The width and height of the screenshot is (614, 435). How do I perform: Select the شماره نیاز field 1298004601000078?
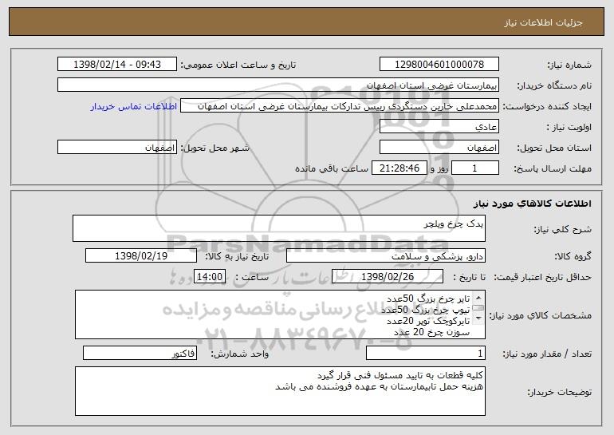tap(439, 65)
